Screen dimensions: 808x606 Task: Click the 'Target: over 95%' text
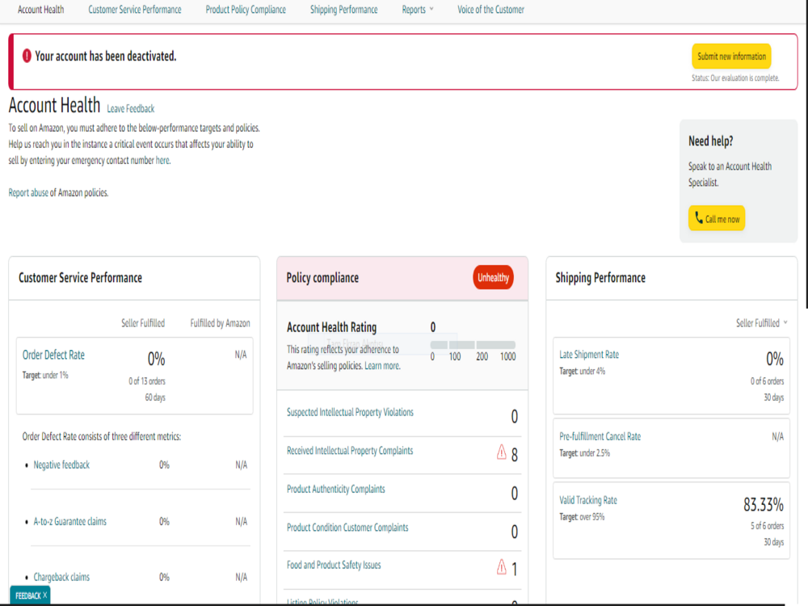click(x=582, y=517)
